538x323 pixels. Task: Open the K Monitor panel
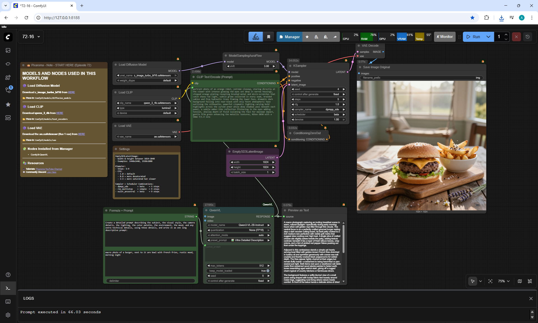pos(445,37)
